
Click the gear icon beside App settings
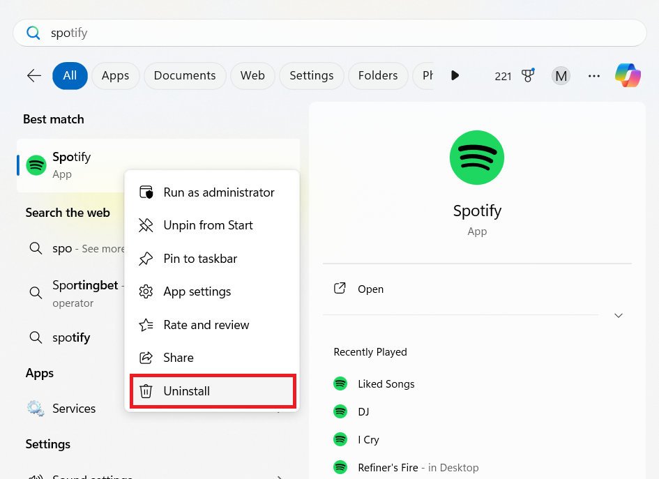click(146, 291)
